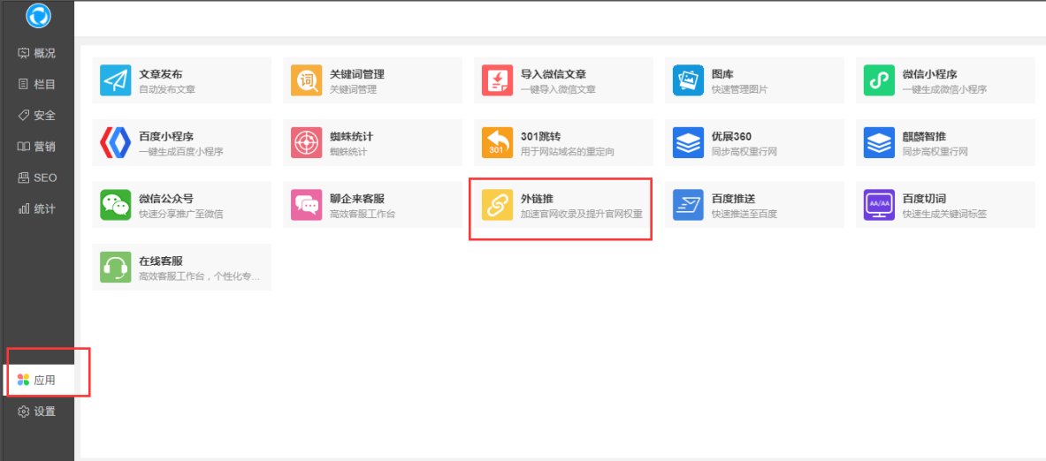Open the orange 301跳转 arrow icon
1046x461 pixels.
(x=497, y=142)
